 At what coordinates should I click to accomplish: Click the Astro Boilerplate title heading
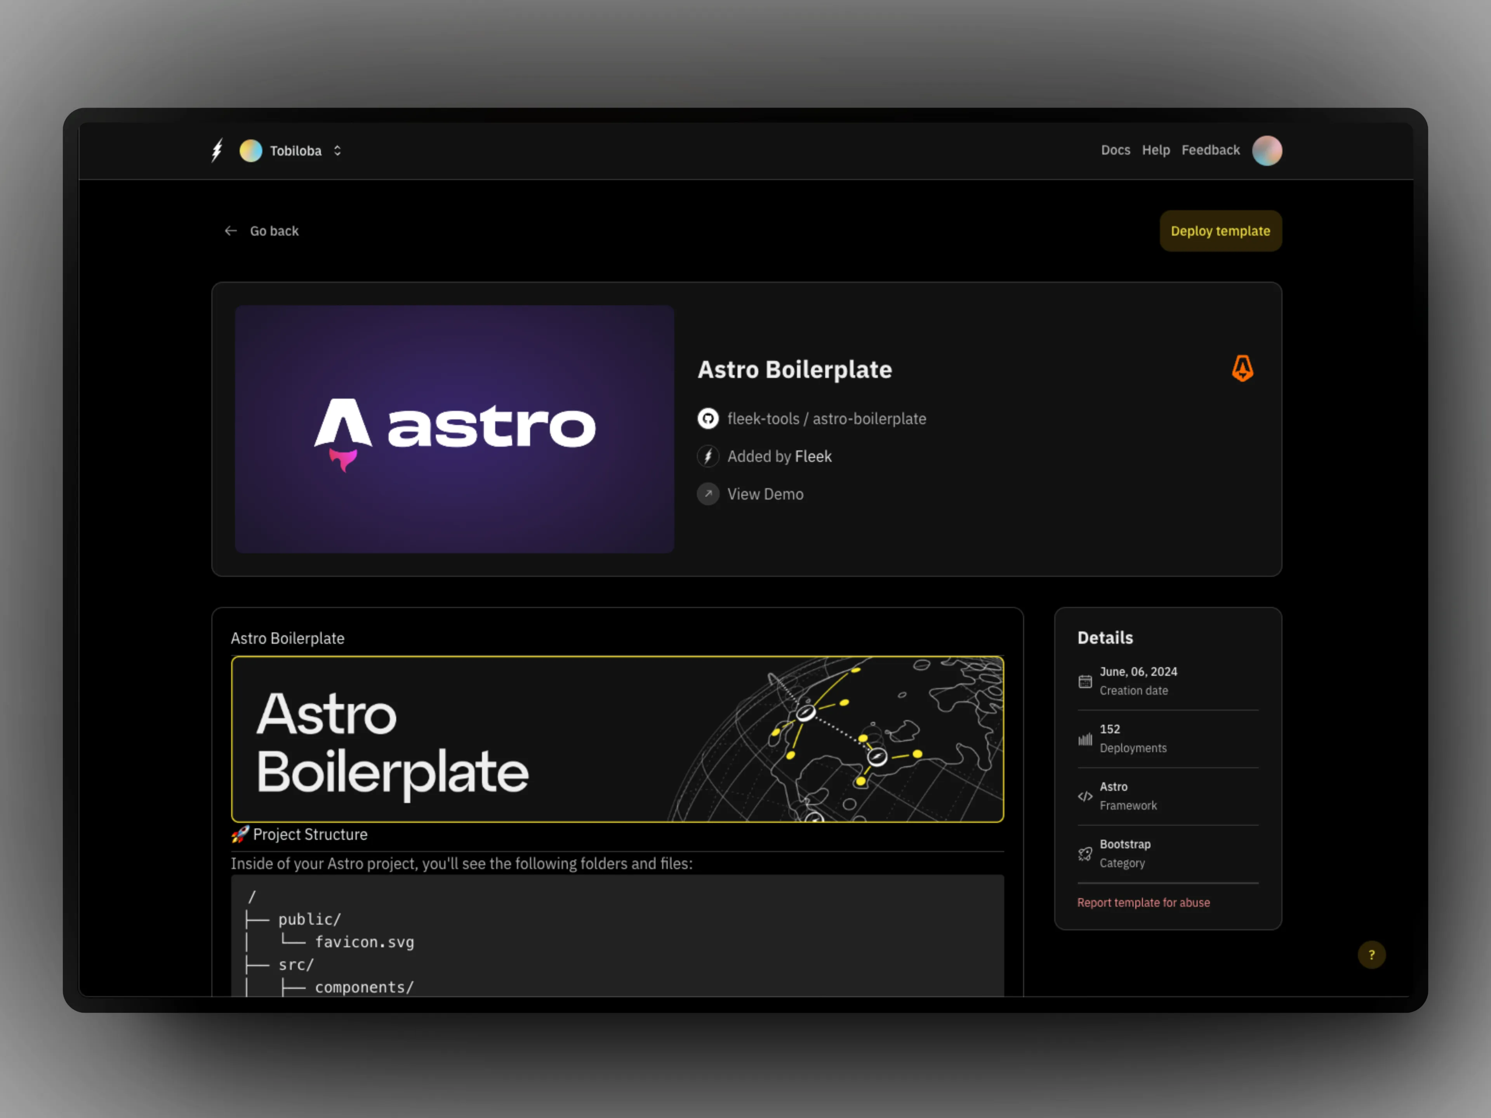coord(795,369)
